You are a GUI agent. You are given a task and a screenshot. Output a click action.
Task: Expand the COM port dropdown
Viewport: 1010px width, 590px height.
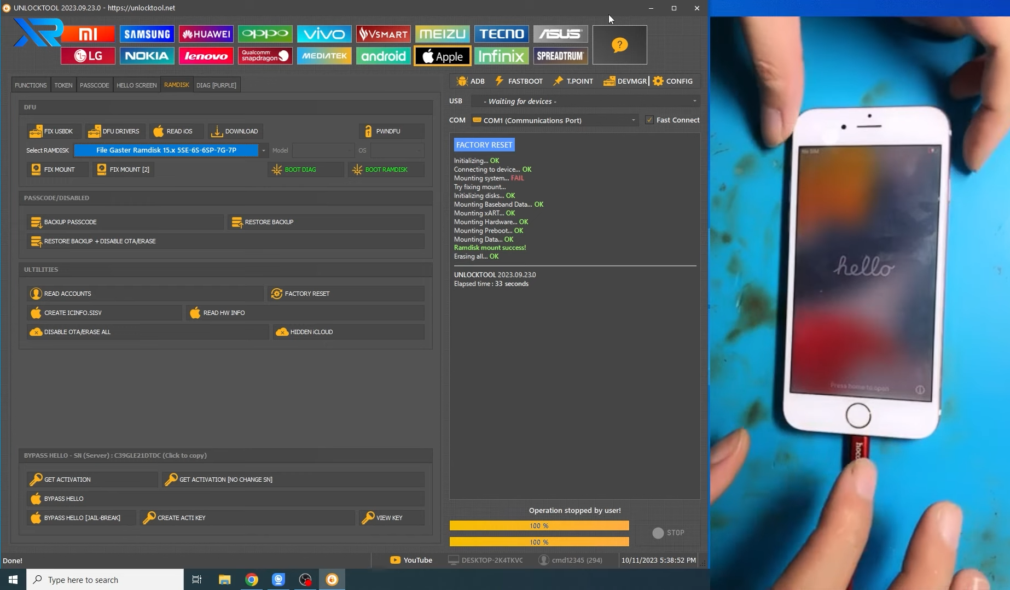click(x=555, y=120)
